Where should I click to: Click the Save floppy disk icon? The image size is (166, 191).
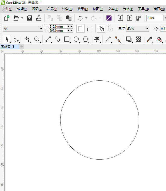tap(30, 18)
